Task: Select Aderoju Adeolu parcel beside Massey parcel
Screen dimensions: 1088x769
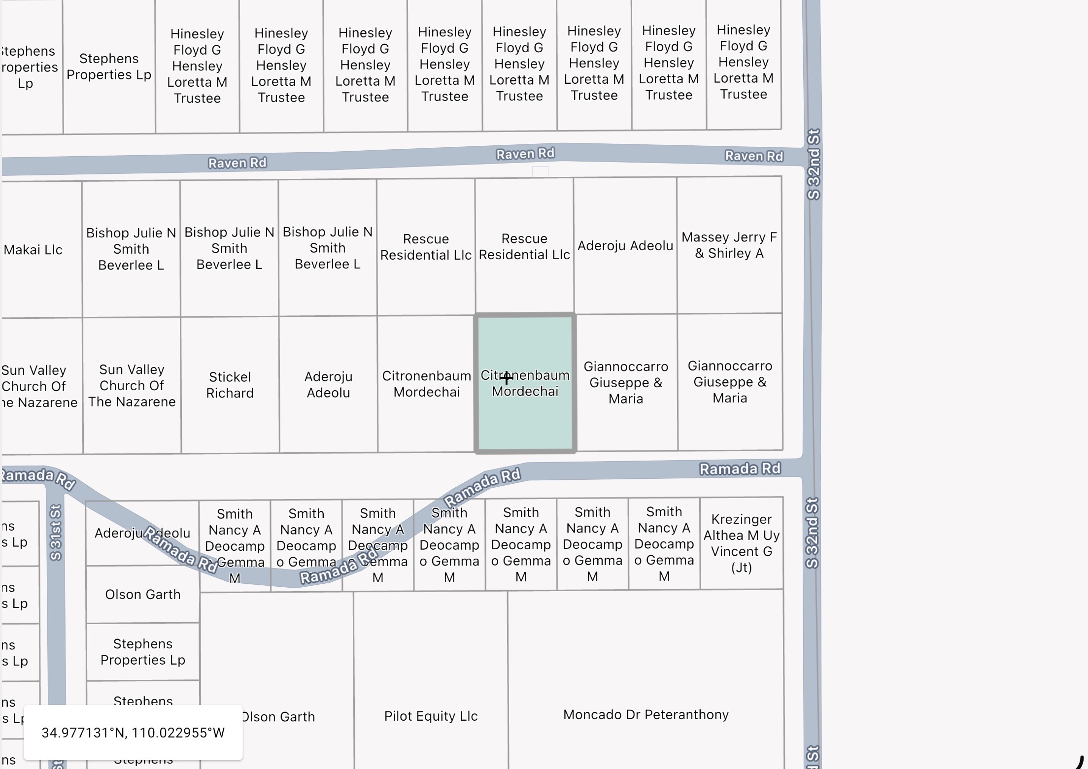Action: click(x=625, y=246)
